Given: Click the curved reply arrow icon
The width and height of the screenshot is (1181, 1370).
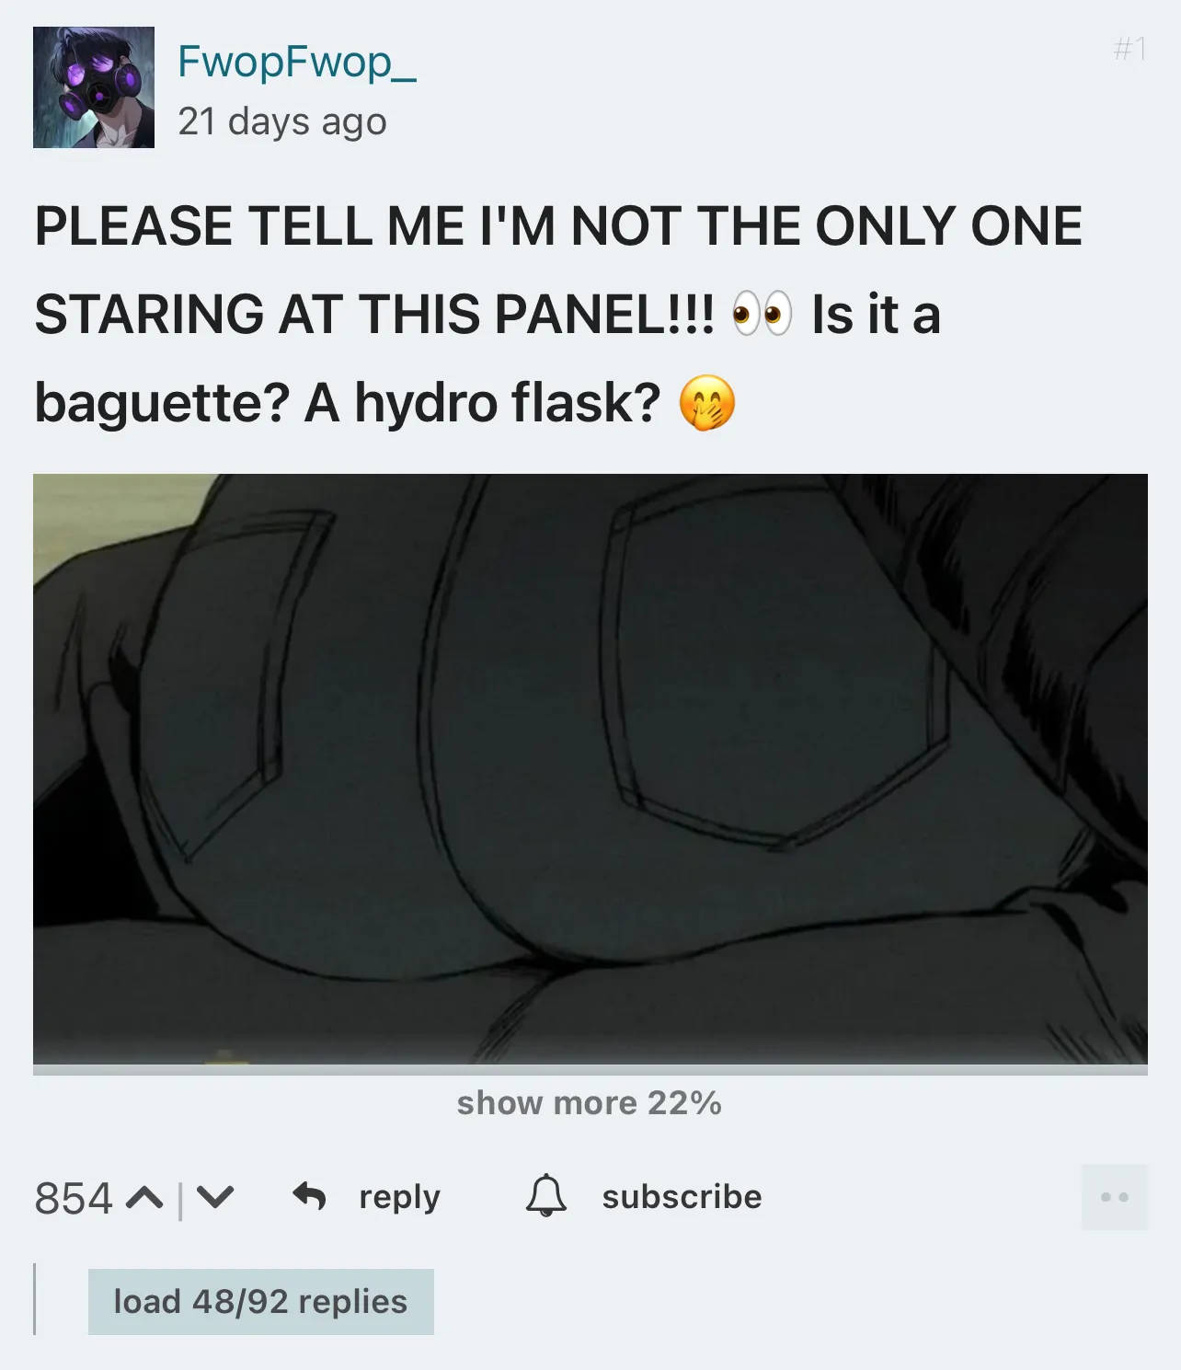Looking at the screenshot, I should pyautogui.click(x=309, y=1196).
